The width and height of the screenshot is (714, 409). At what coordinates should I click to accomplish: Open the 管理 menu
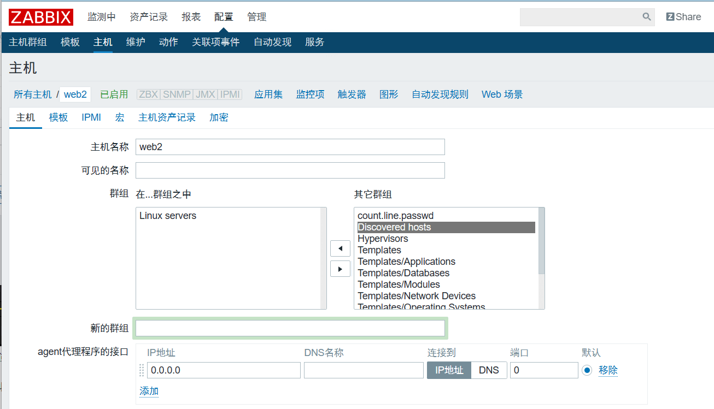tap(257, 17)
